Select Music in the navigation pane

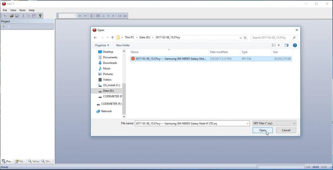point(104,69)
